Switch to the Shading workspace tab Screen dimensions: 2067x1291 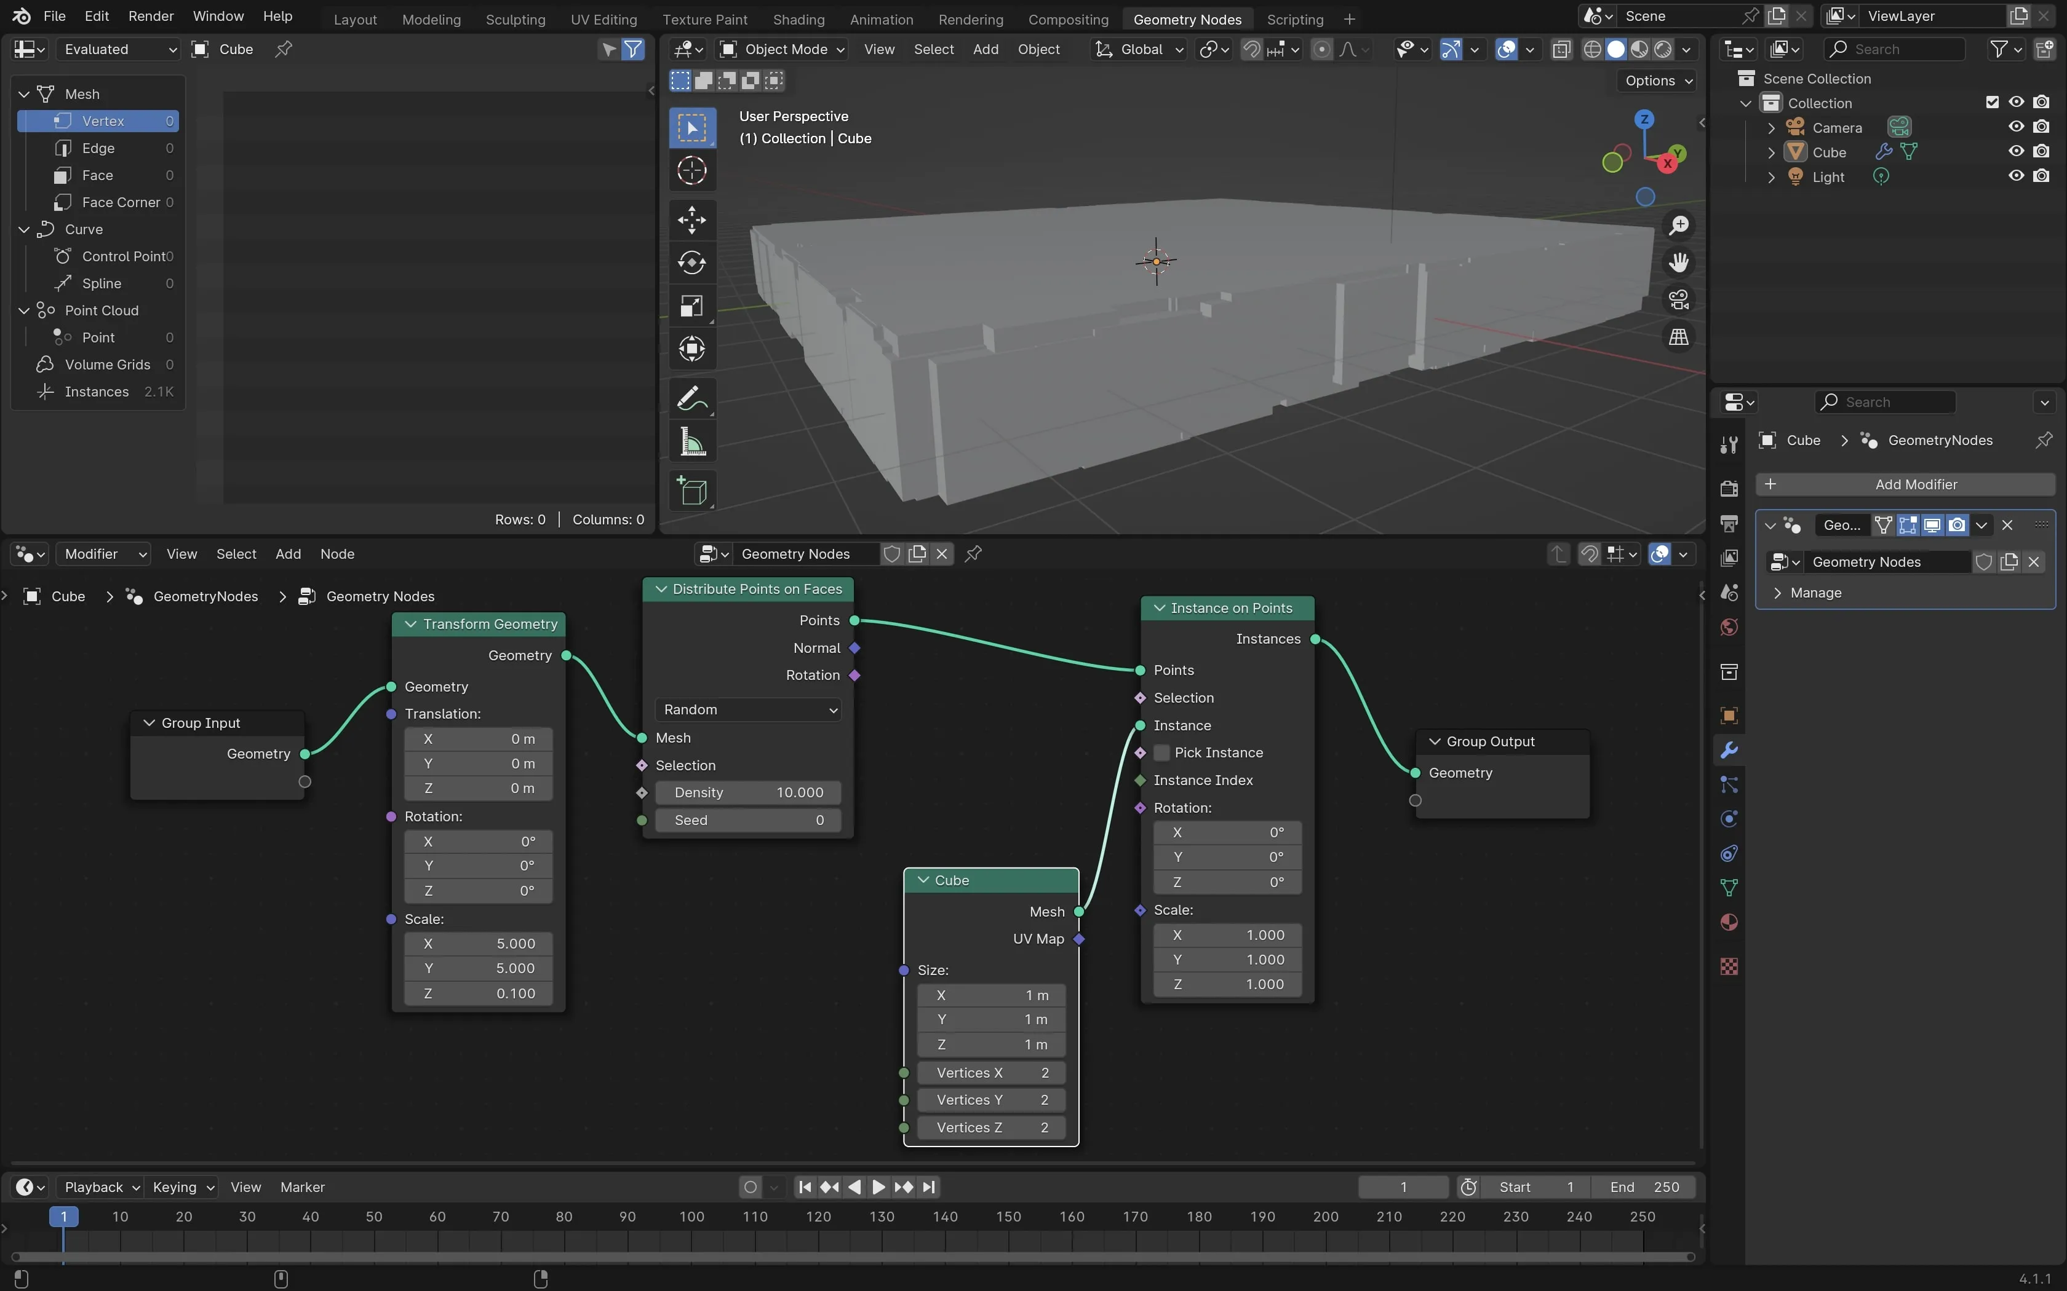(x=798, y=19)
